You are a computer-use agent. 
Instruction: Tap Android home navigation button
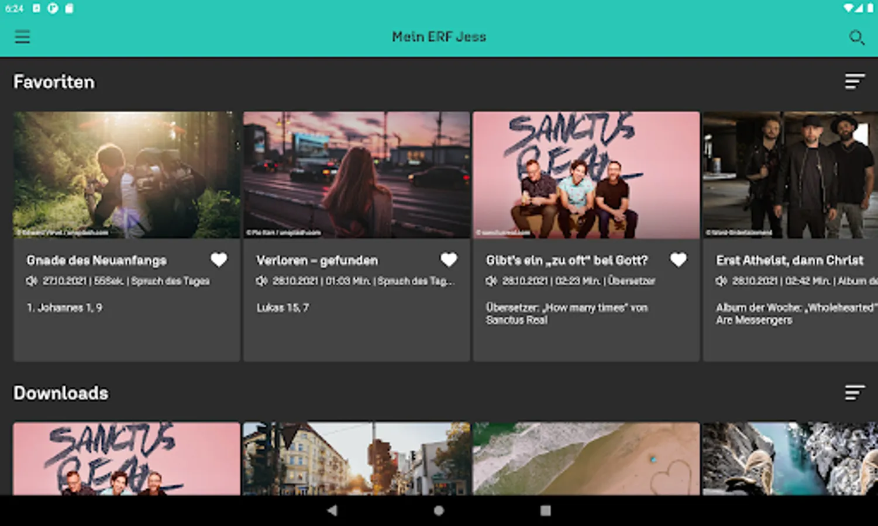coord(439,510)
